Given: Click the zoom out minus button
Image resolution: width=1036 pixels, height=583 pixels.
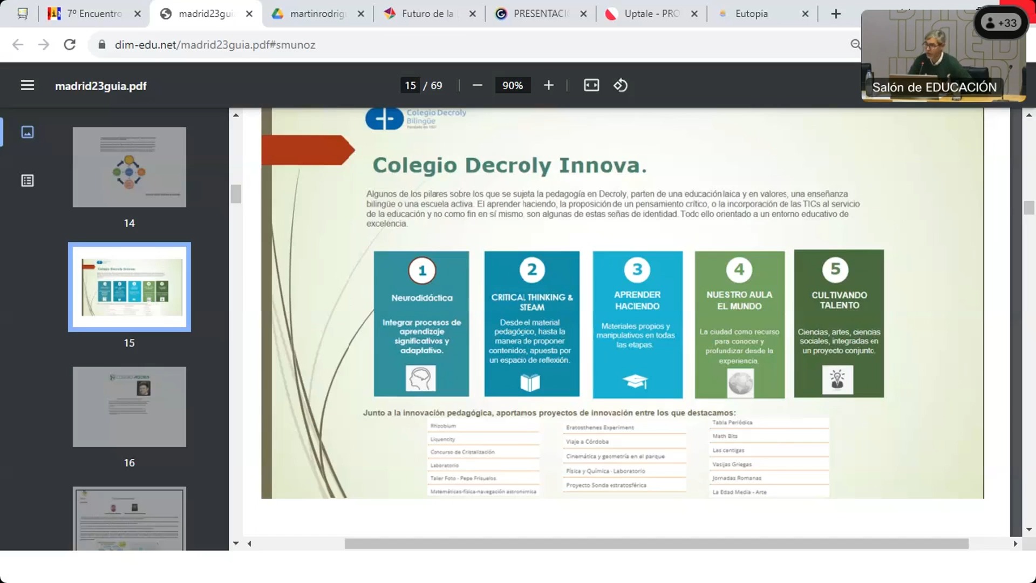Looking at the screenshot, I should [477, 85].
